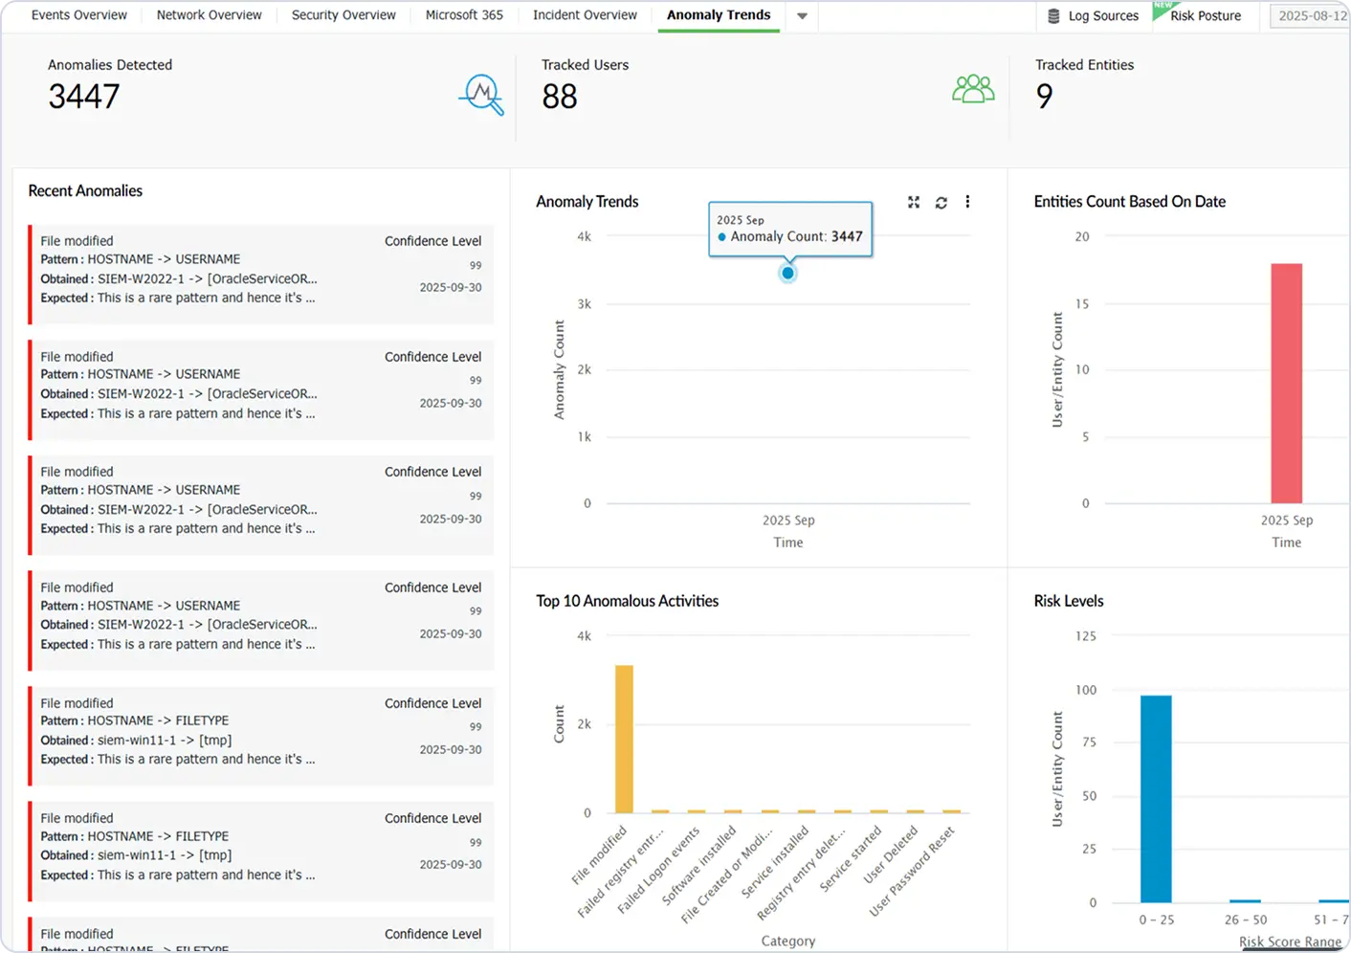Click the Failed Logon events axis label
1351x953 pixels.
tap(658, 870)
